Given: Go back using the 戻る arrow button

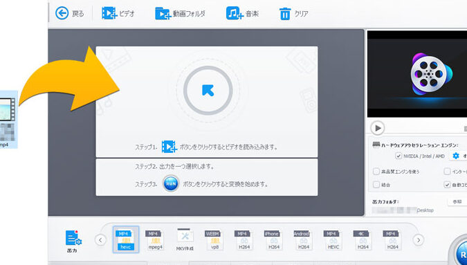Looking at the screenshot, I should click(x=70, y=13).
